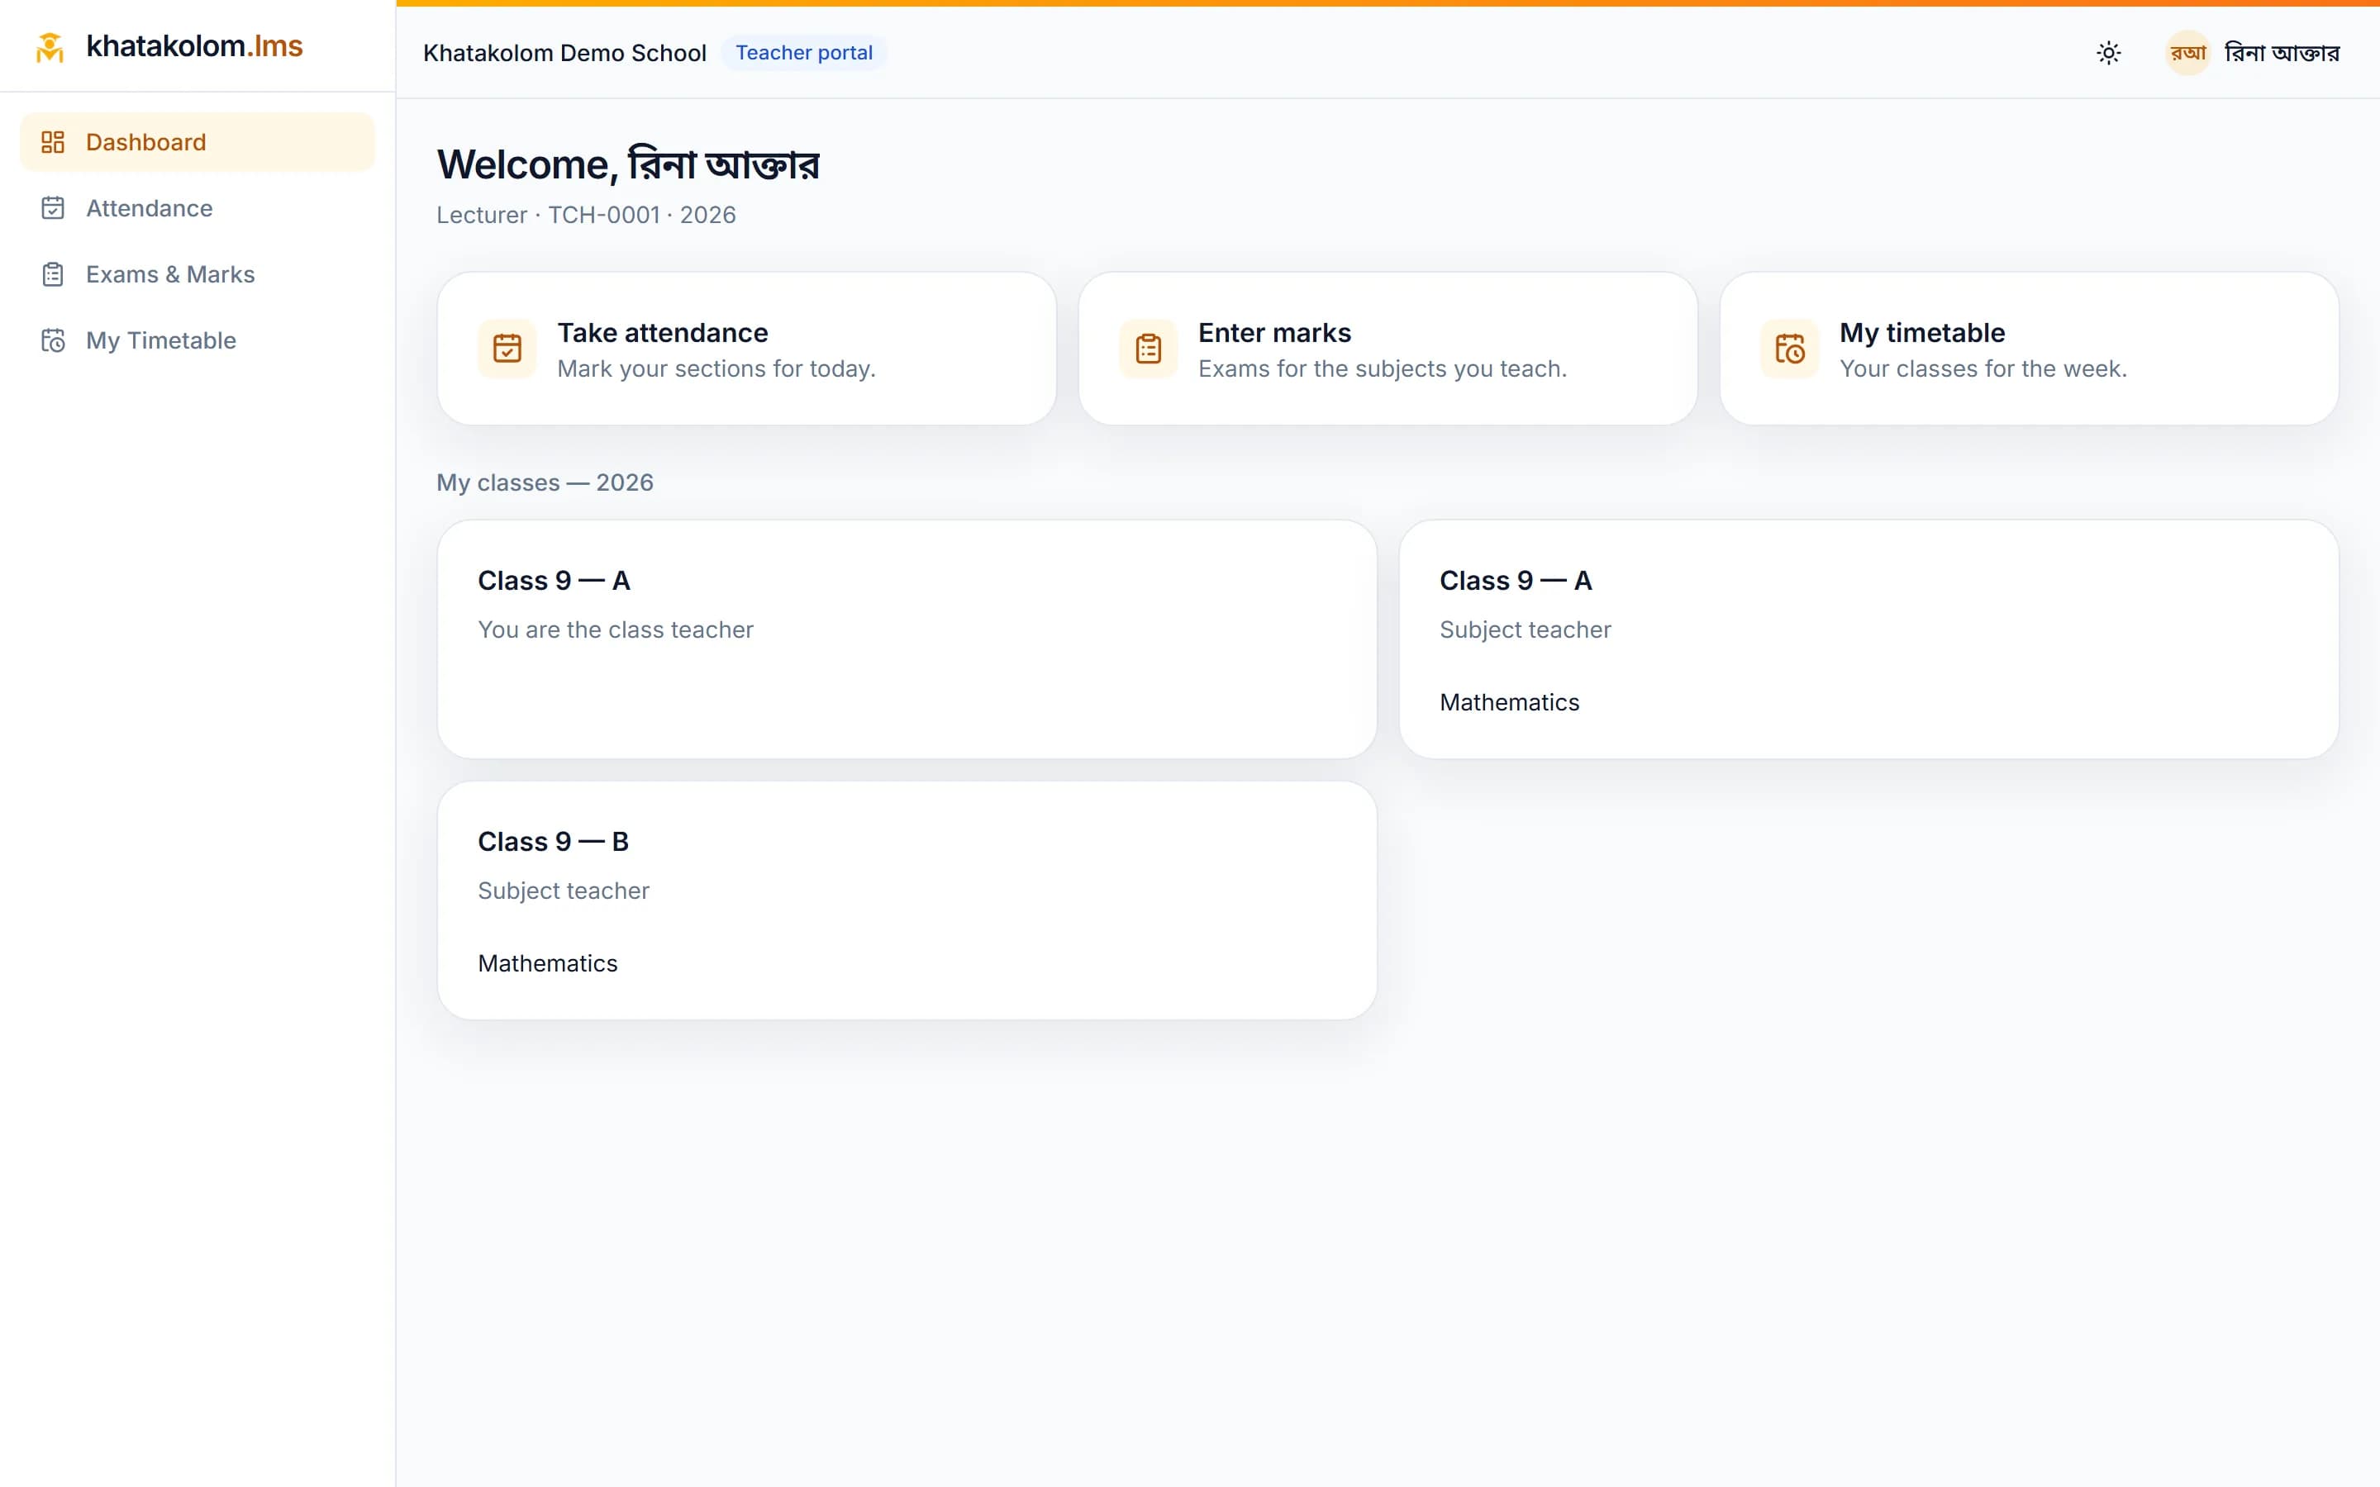Viewport: 2380px width, 1487px height.
Task: Click the Dashboard grid icon in sidebar
Action: pyautogui.click(x=53, y=143)
